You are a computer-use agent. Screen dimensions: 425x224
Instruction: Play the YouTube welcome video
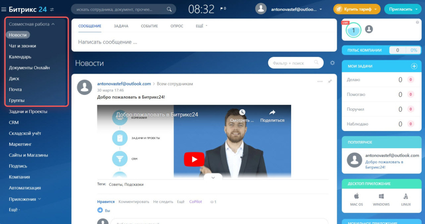[194, 160]
